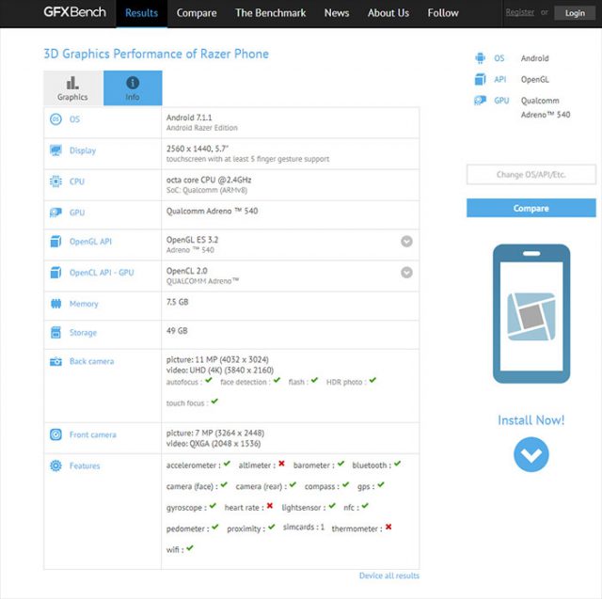Viewport: 602px width, 599px height.
Task: Click the GPU card icon in the table
Action: pos(55,213)
